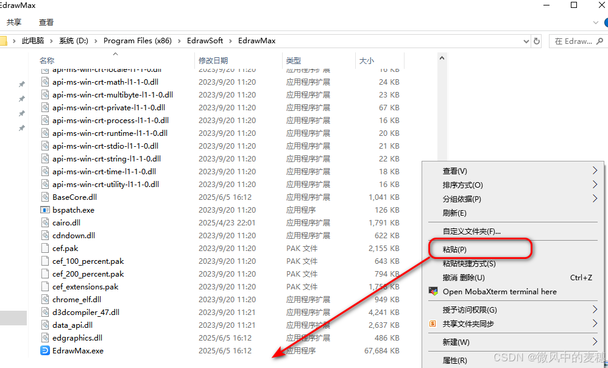This screenshot has width=608, height=368.
Task: Go to EdrawSoft in the breadcrumb
Action: pyautogui.click(x=205, y=41)
